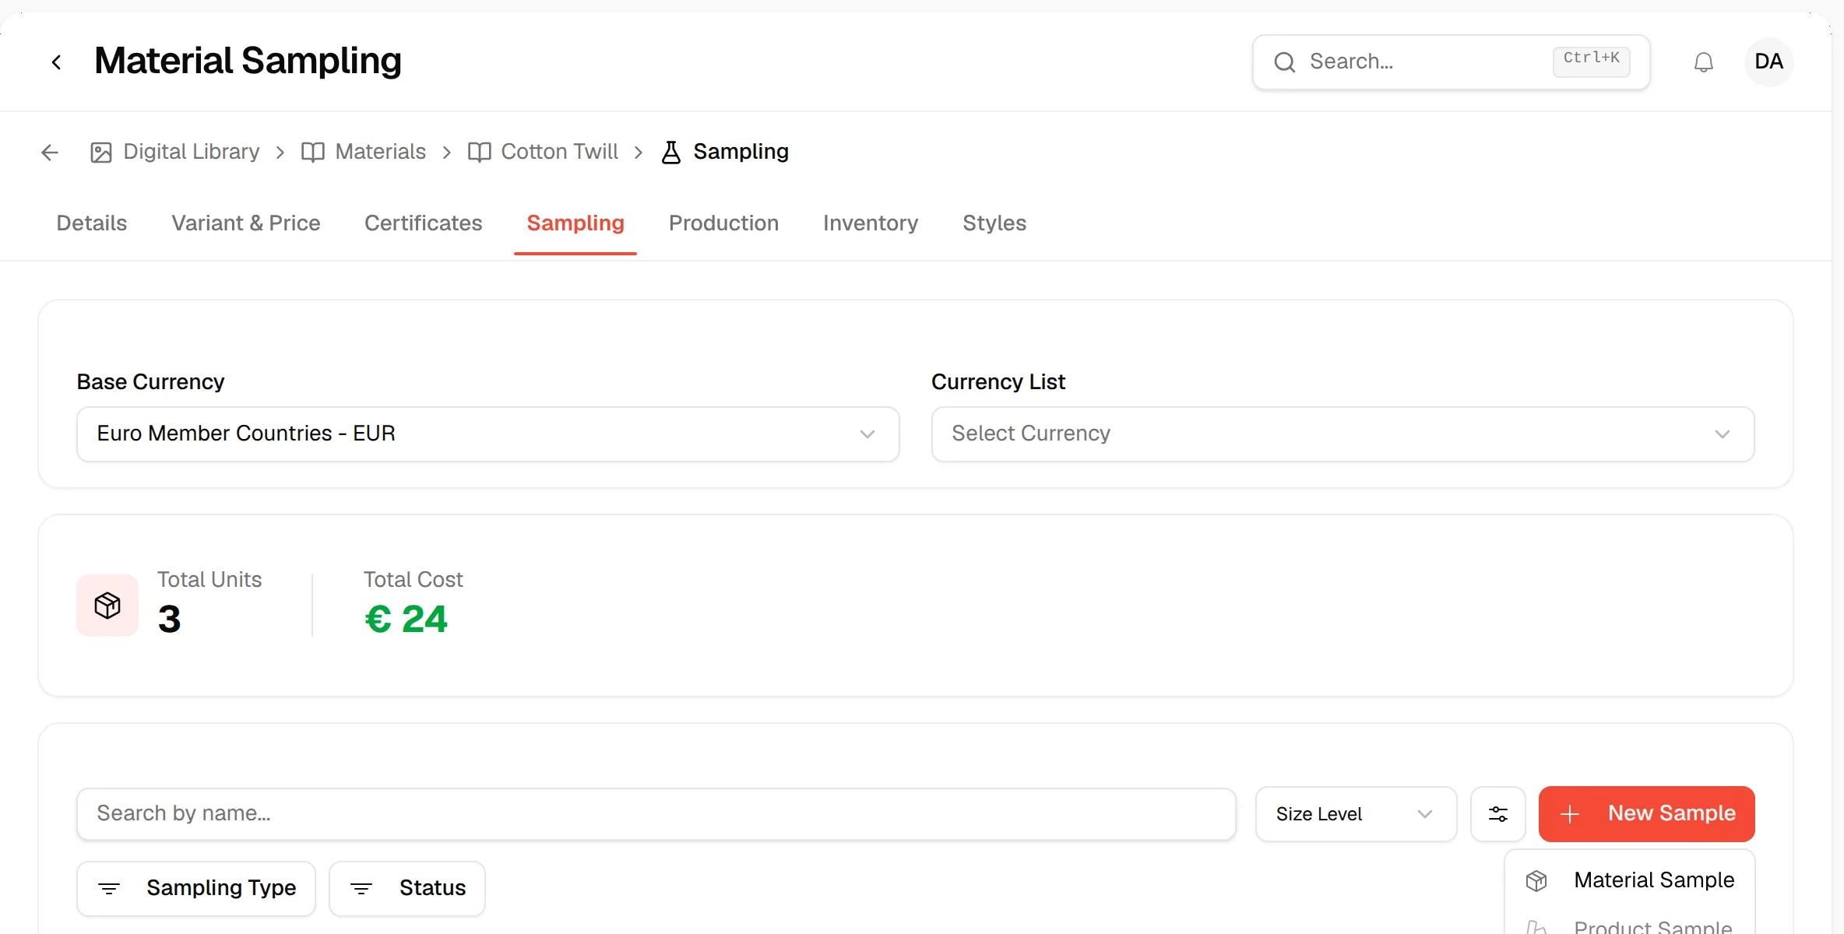Image resolution: width=1844 pixels, height=934 pixels.
Task: Click the Sampling flask icon in breadcrumb
Action: click(671, 152)
